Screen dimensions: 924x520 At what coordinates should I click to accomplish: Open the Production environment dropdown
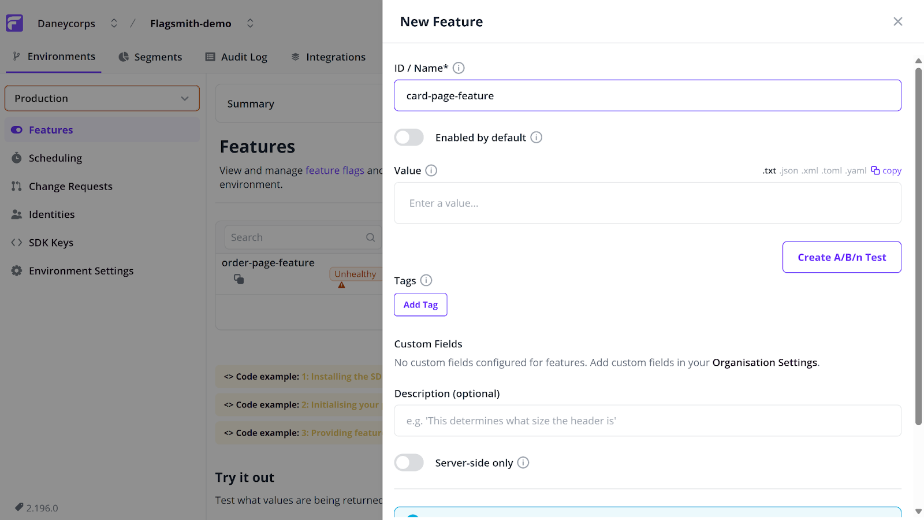pos(102,98)
